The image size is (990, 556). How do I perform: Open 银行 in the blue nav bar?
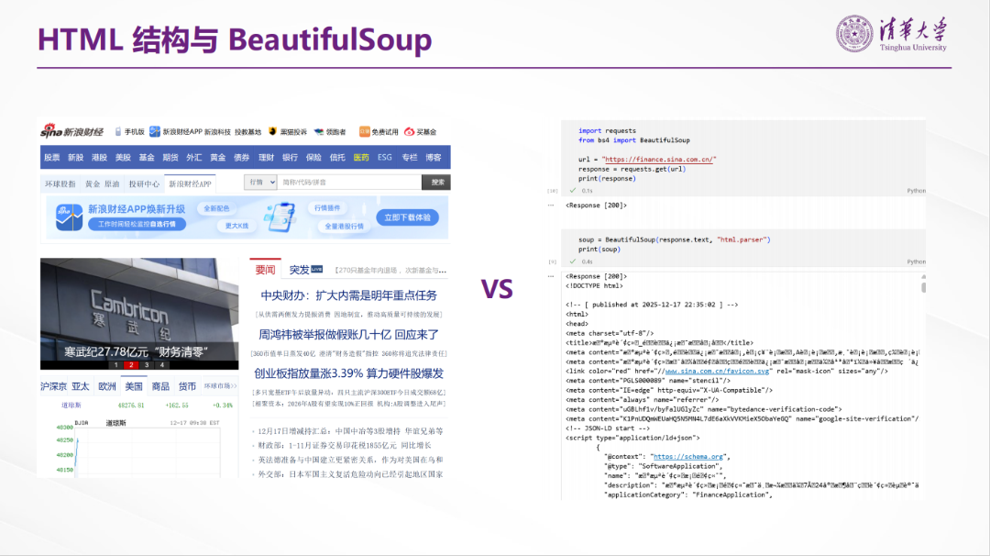coord(290,157)
